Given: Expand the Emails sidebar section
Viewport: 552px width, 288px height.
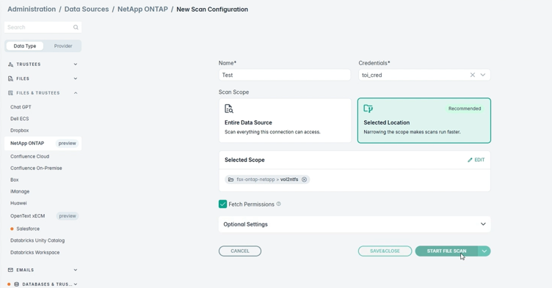Looking at the screenshot, I should tap(76, 270).
